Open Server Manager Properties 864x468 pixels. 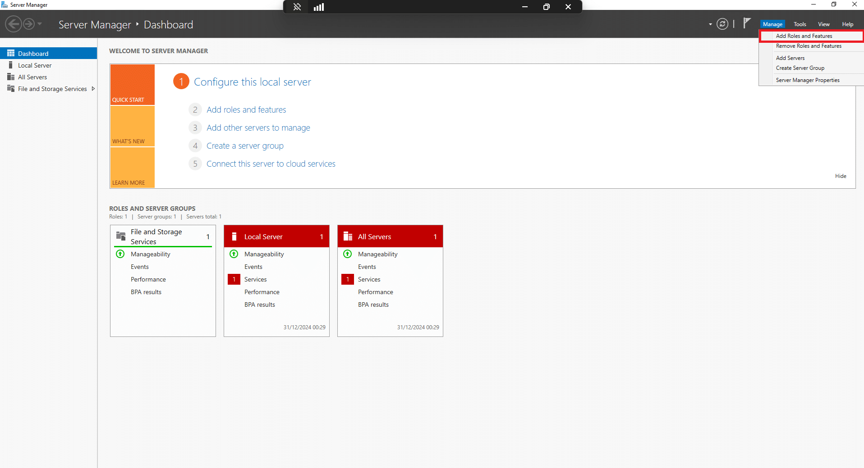click(812, 80)
